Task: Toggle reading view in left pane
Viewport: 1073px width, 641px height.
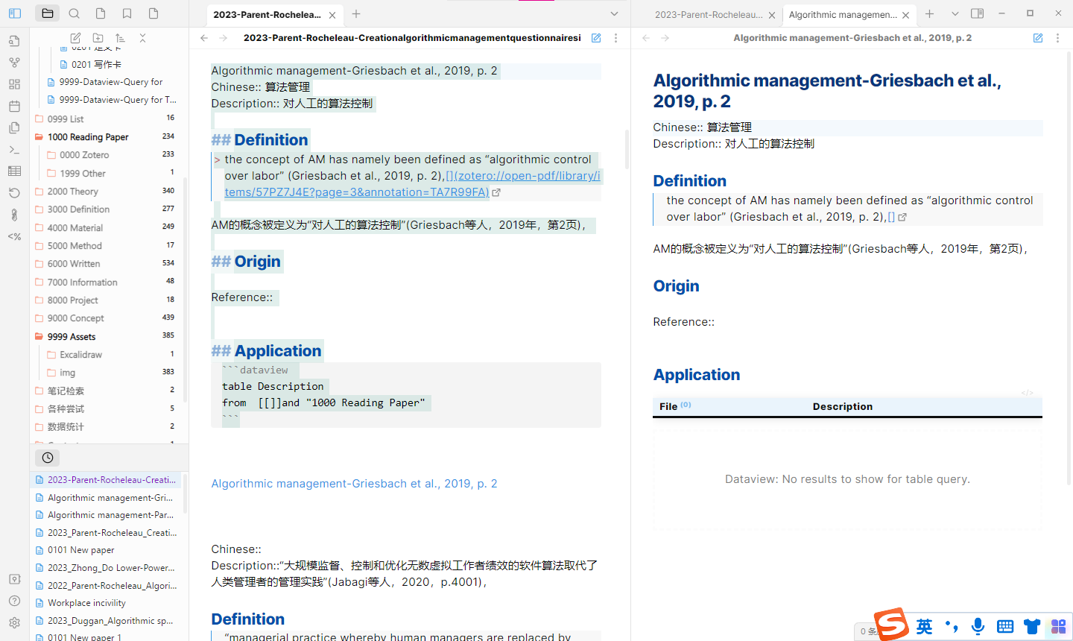Action: click(x=596, y=38)
